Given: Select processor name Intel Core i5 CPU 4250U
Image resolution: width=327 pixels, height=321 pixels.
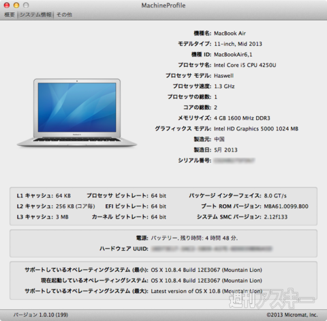Looking at the screenshot, I should click(245, 65).
